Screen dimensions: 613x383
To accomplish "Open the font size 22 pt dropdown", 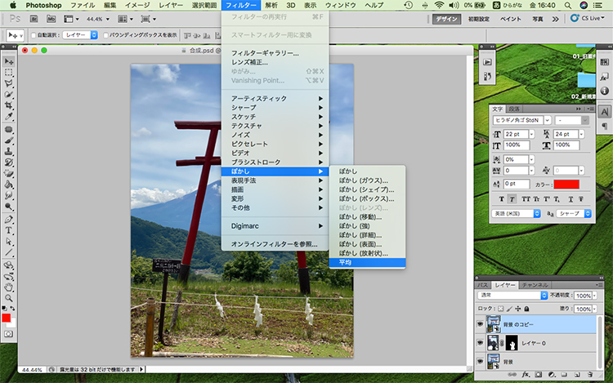I will pyautogui.click(x=532, y=134).
